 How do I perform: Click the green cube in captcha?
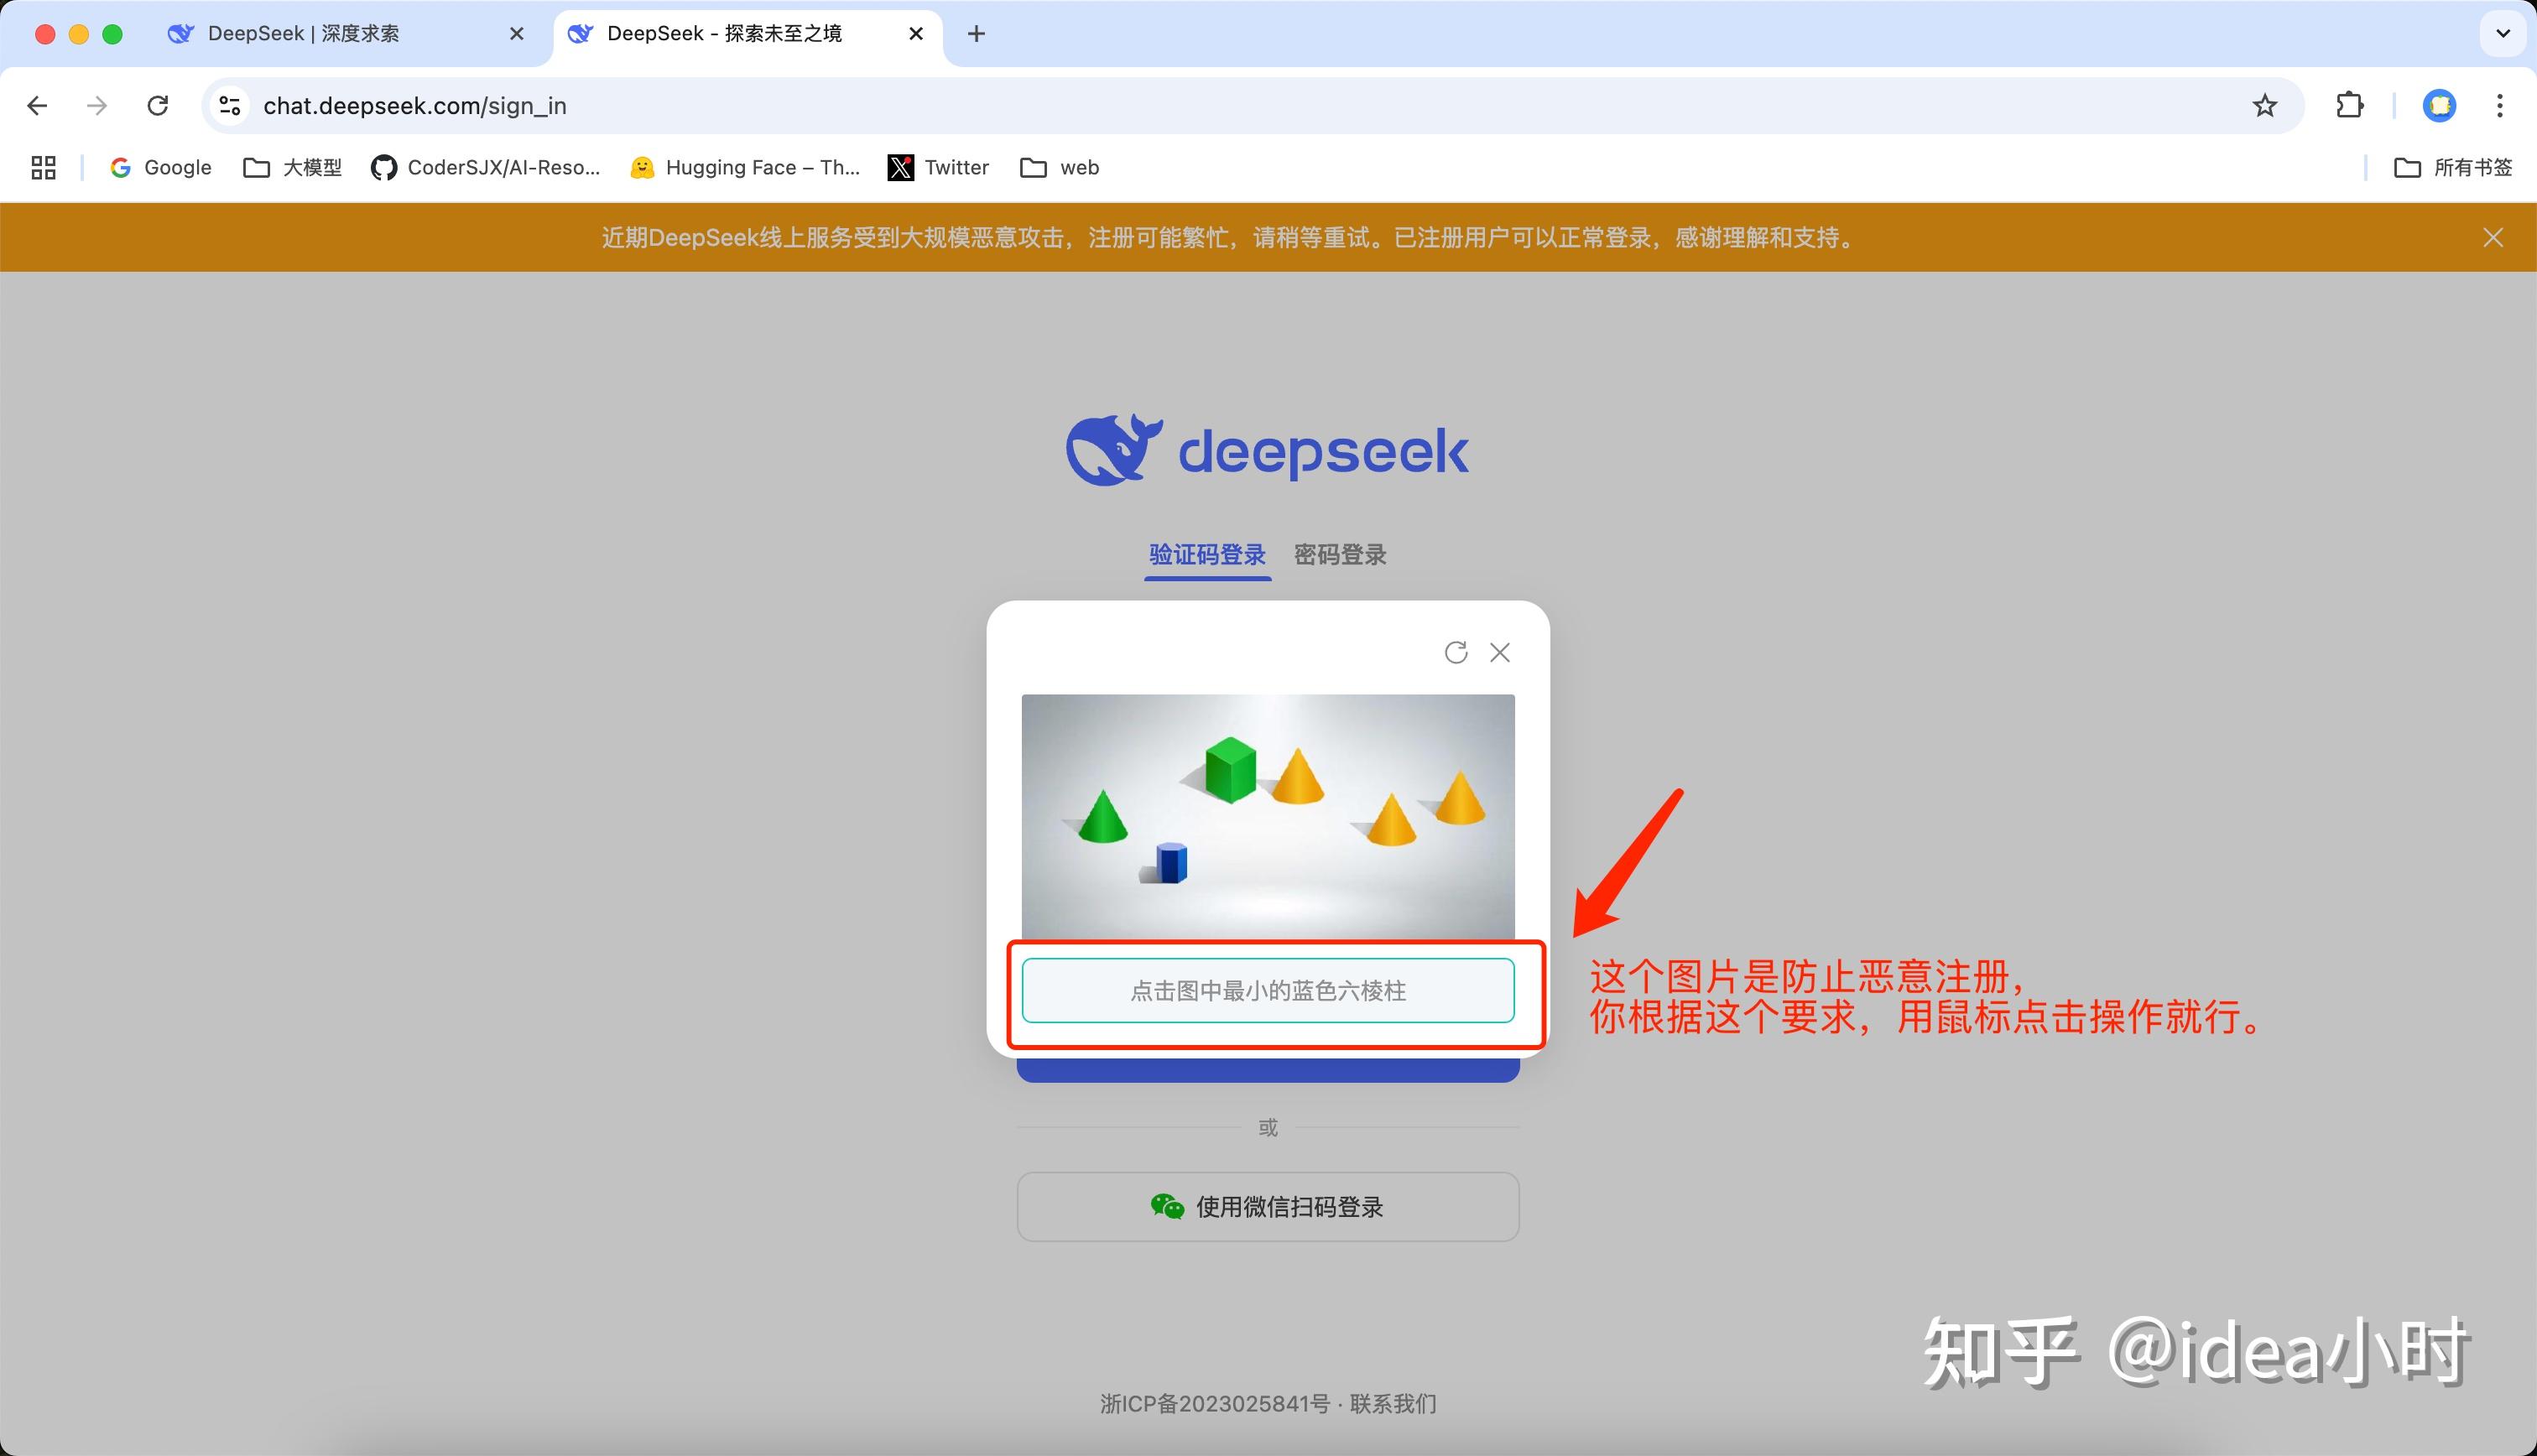[1230, 769]
